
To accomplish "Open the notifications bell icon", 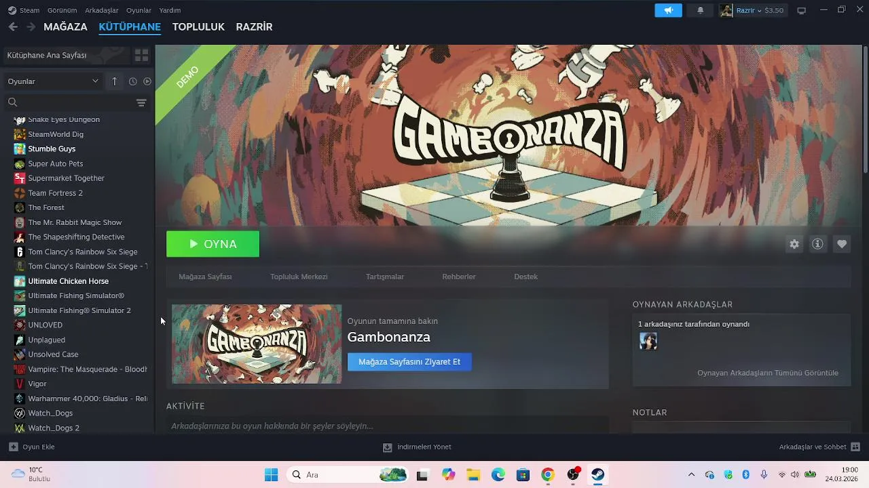I will tap(700, 10).
